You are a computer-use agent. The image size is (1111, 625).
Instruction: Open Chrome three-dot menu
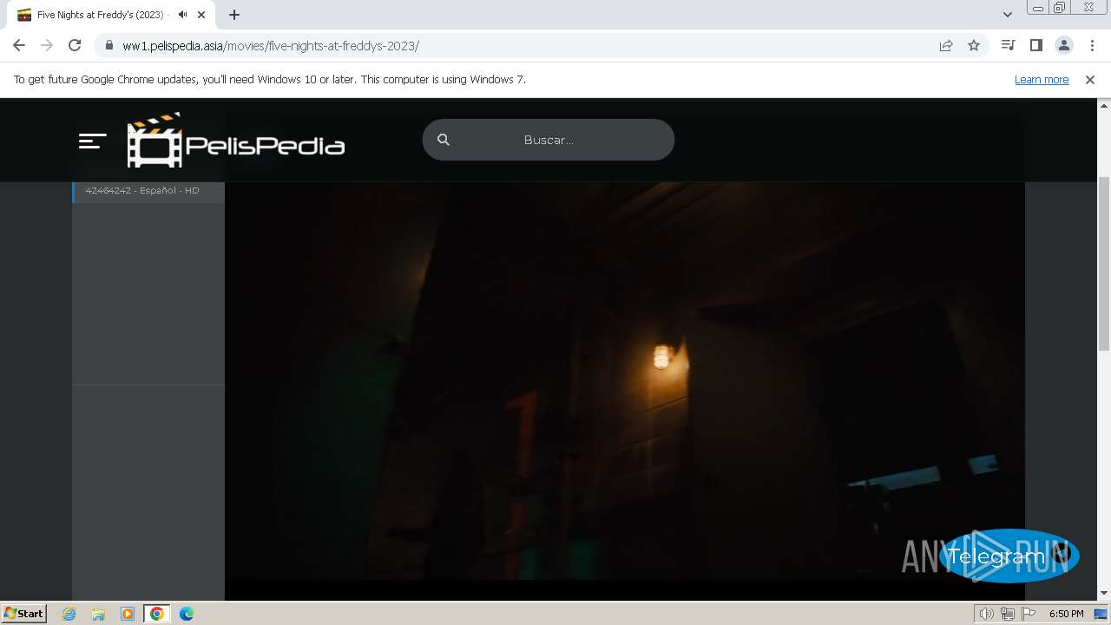coord(1092,45)
